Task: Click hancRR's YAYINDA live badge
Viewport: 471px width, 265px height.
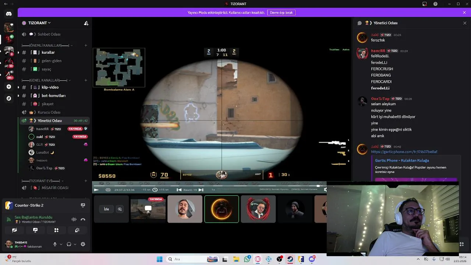Action: pyautogui.click(x=75, y=129)
